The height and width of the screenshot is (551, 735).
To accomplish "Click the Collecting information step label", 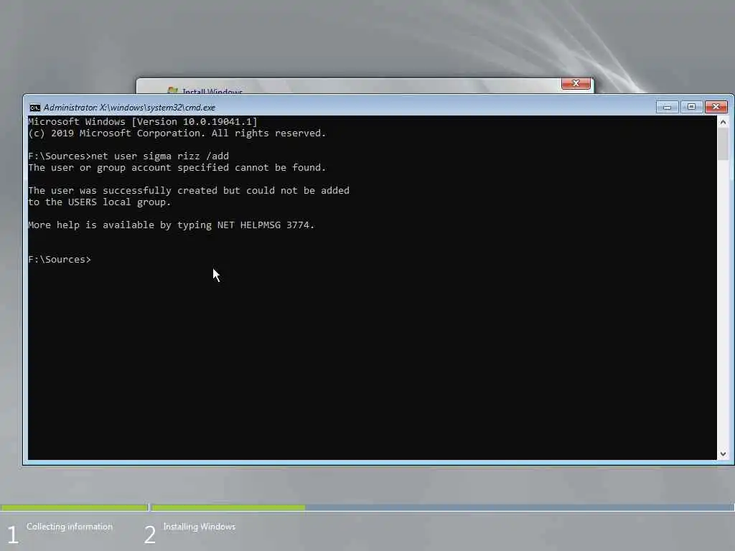I will (x=70, y=527).
